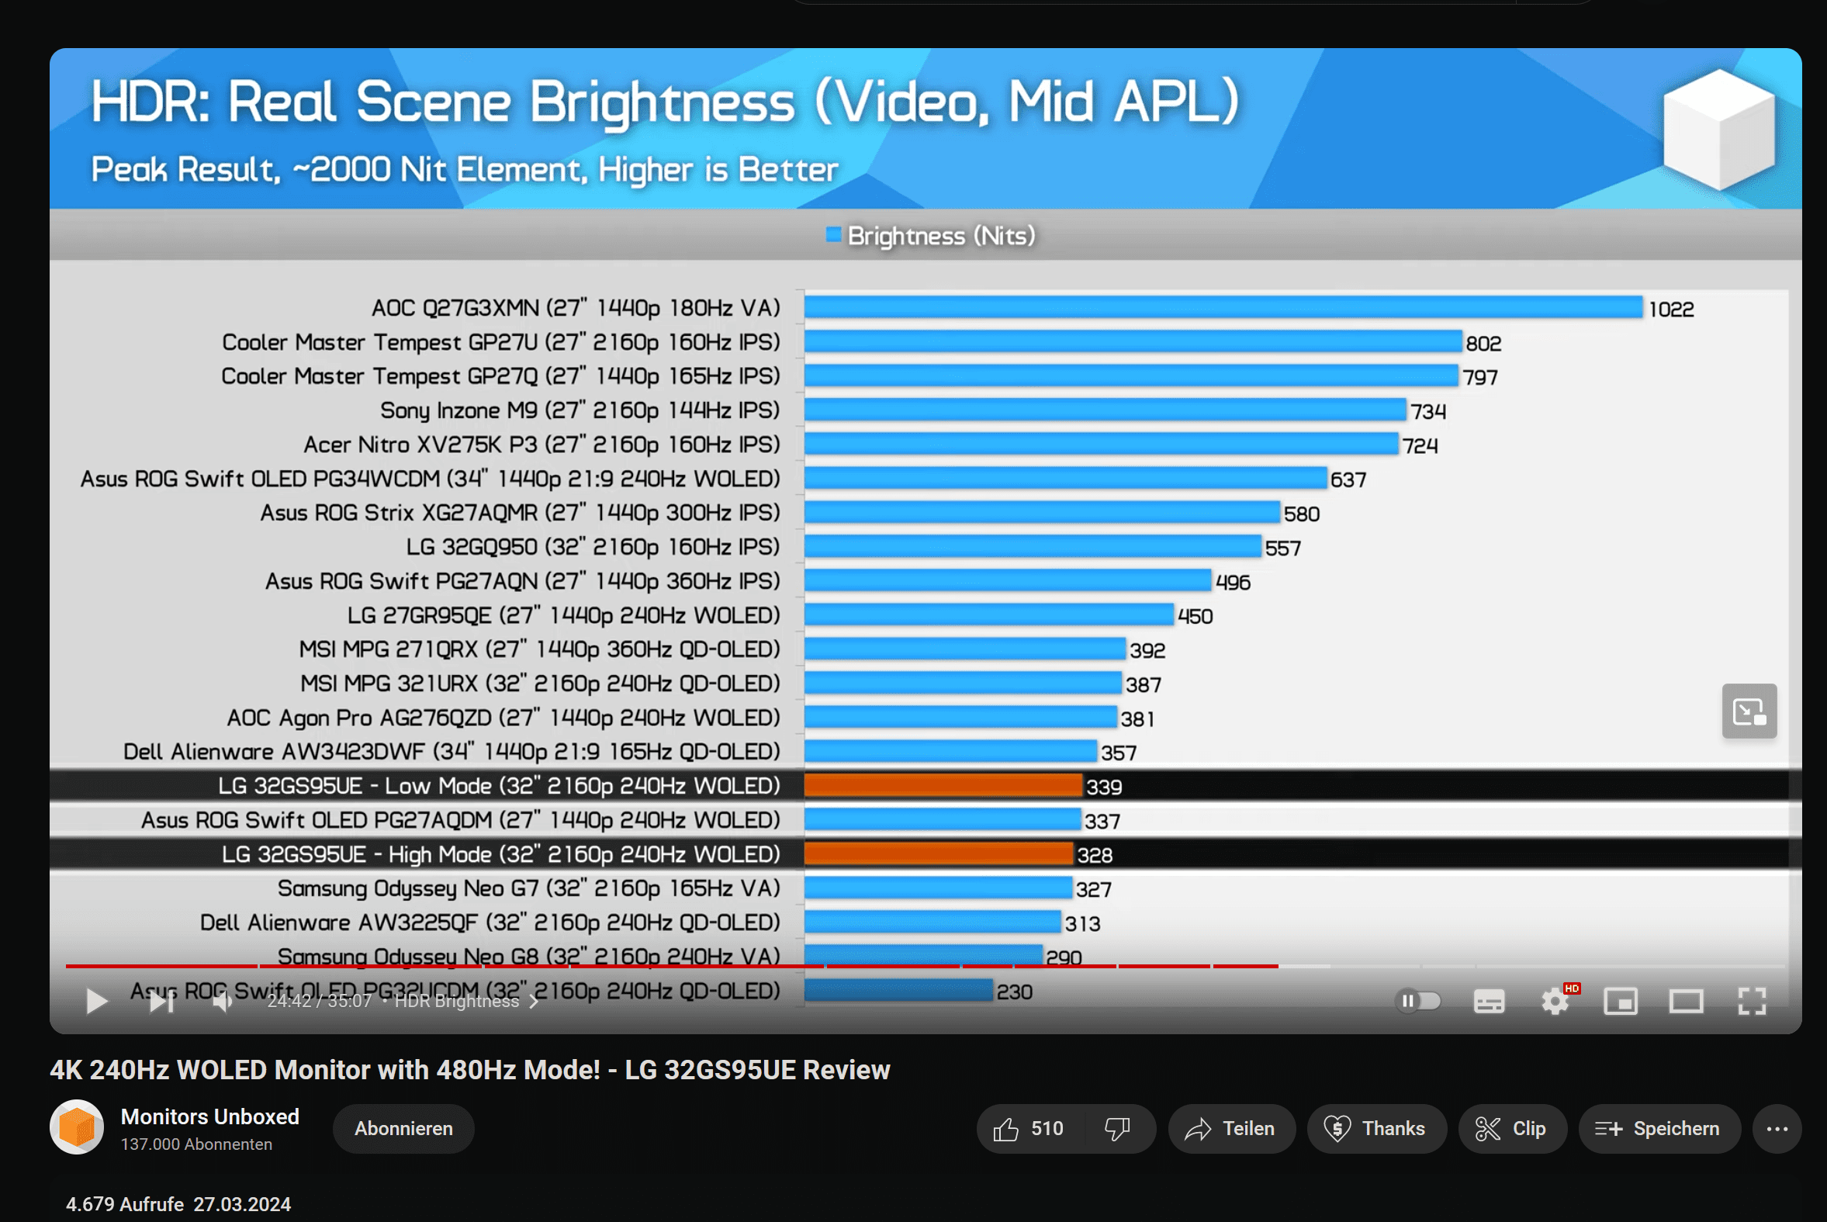Turn on subtitles/closed captions
Image resolution: width=1827 pixels, height=1222 pixels.
click(x=1489, y=1002)
